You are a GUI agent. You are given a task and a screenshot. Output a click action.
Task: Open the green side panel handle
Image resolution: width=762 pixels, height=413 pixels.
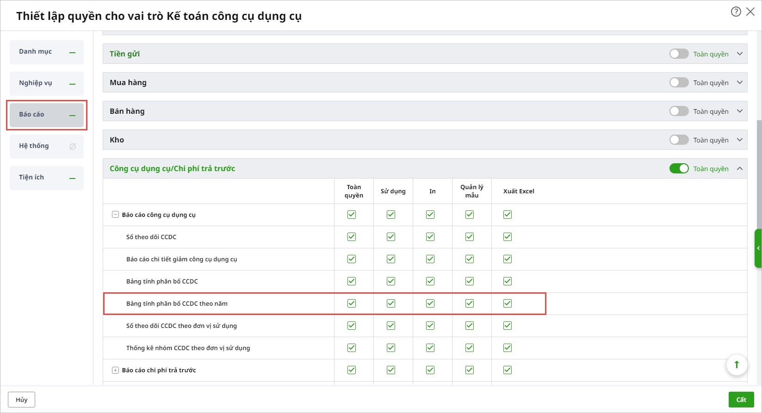point(758,248)
